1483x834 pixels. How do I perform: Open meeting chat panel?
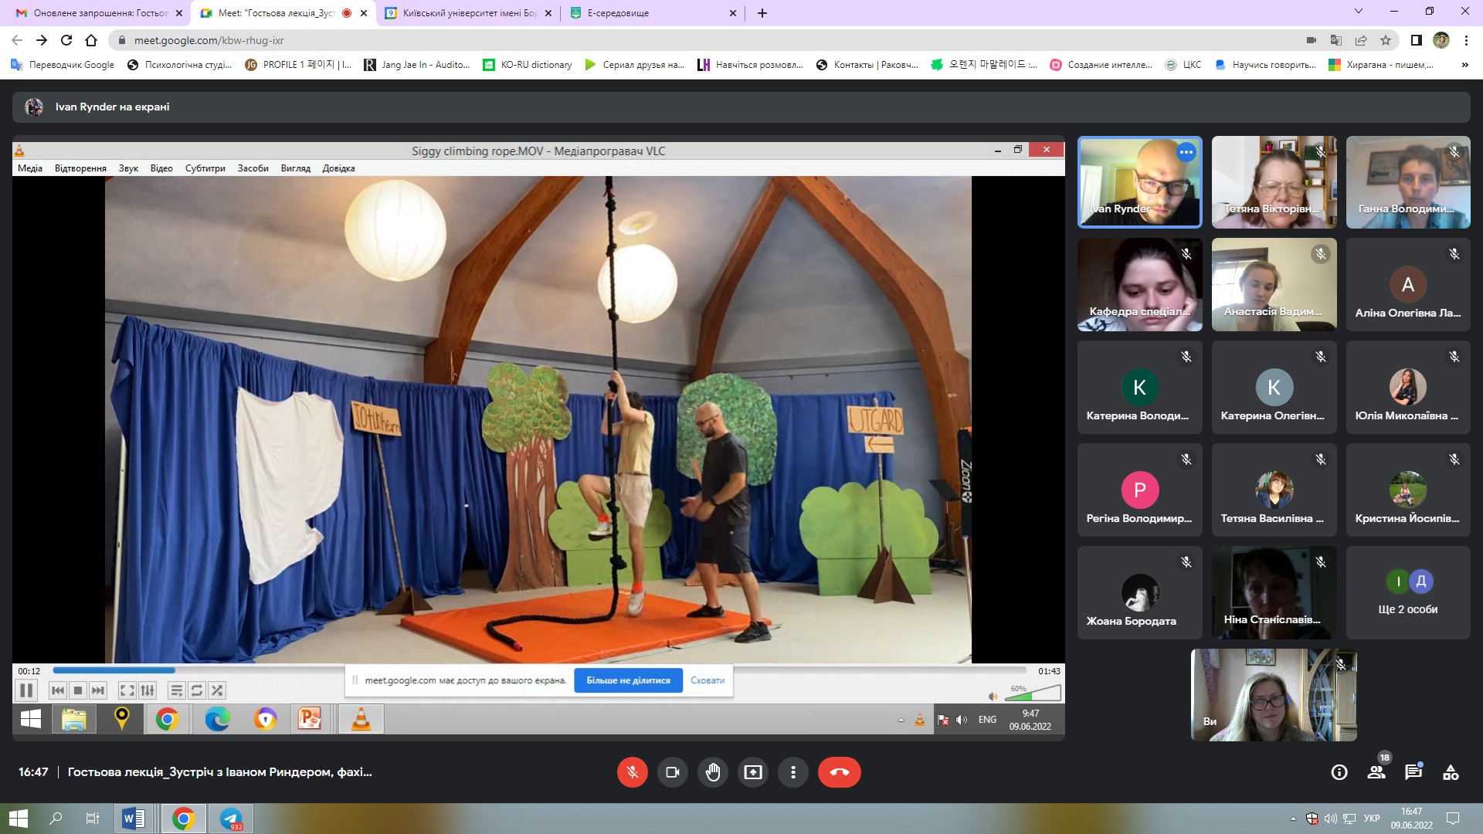pyautogui.click(x=1413, y=772)
